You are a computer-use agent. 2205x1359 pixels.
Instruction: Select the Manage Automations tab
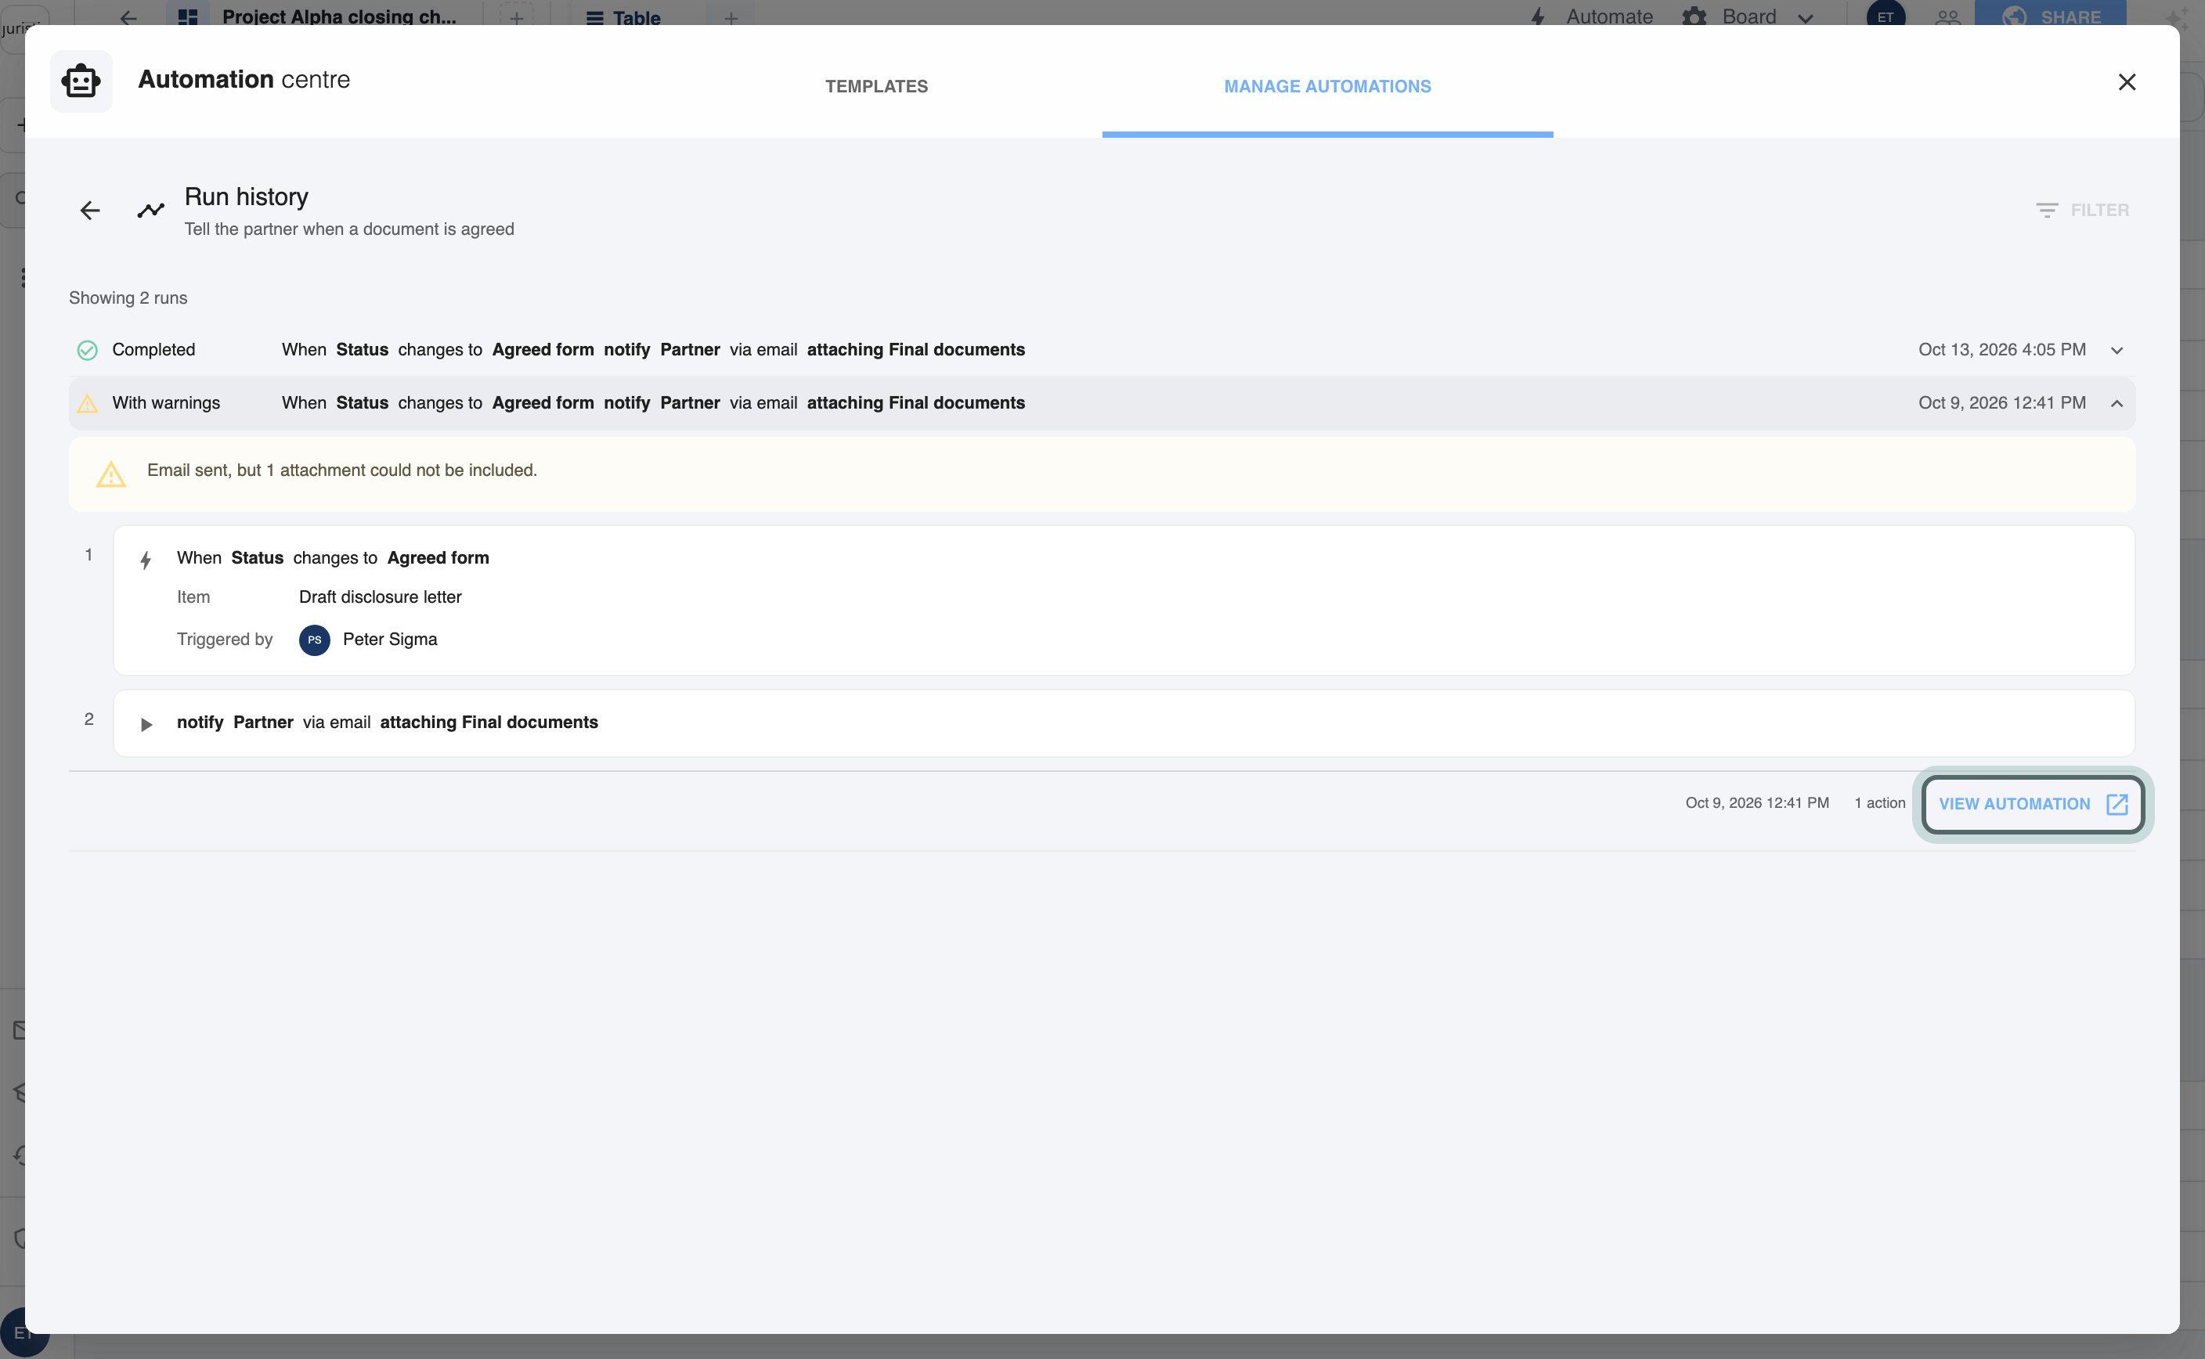point(1326,86)
